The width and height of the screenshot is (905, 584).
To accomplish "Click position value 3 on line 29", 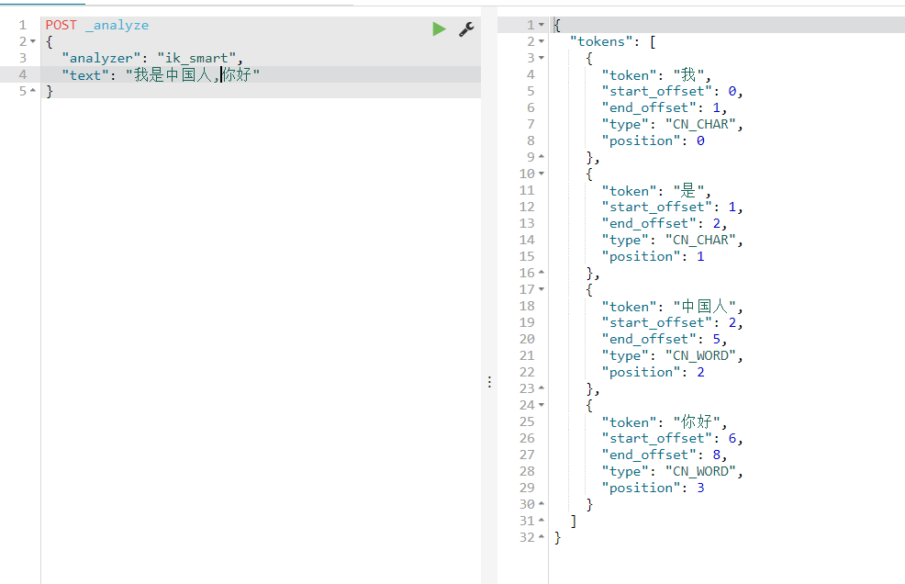I will 700,488.
